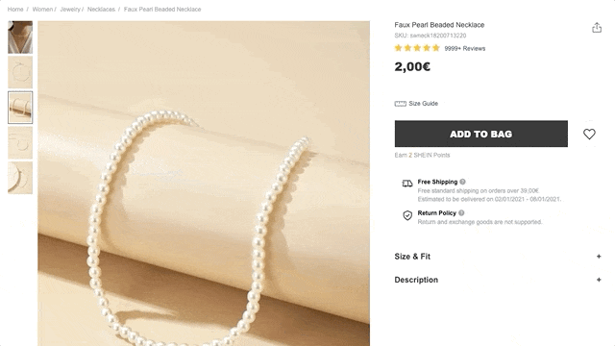Click the ruler icon for Size Guide
Screen dimensions: 615x346
coord(400,104)
